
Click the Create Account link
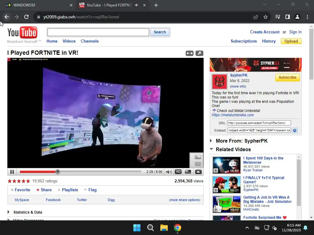[265, 32]
